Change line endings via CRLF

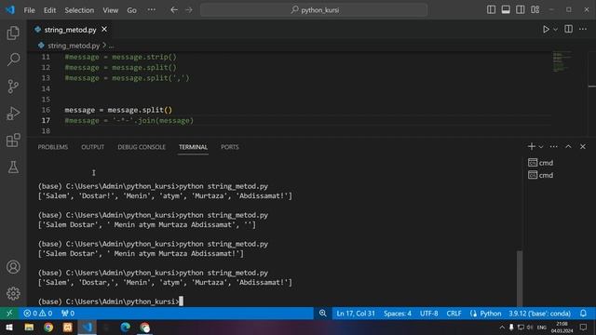click(454, 314)
